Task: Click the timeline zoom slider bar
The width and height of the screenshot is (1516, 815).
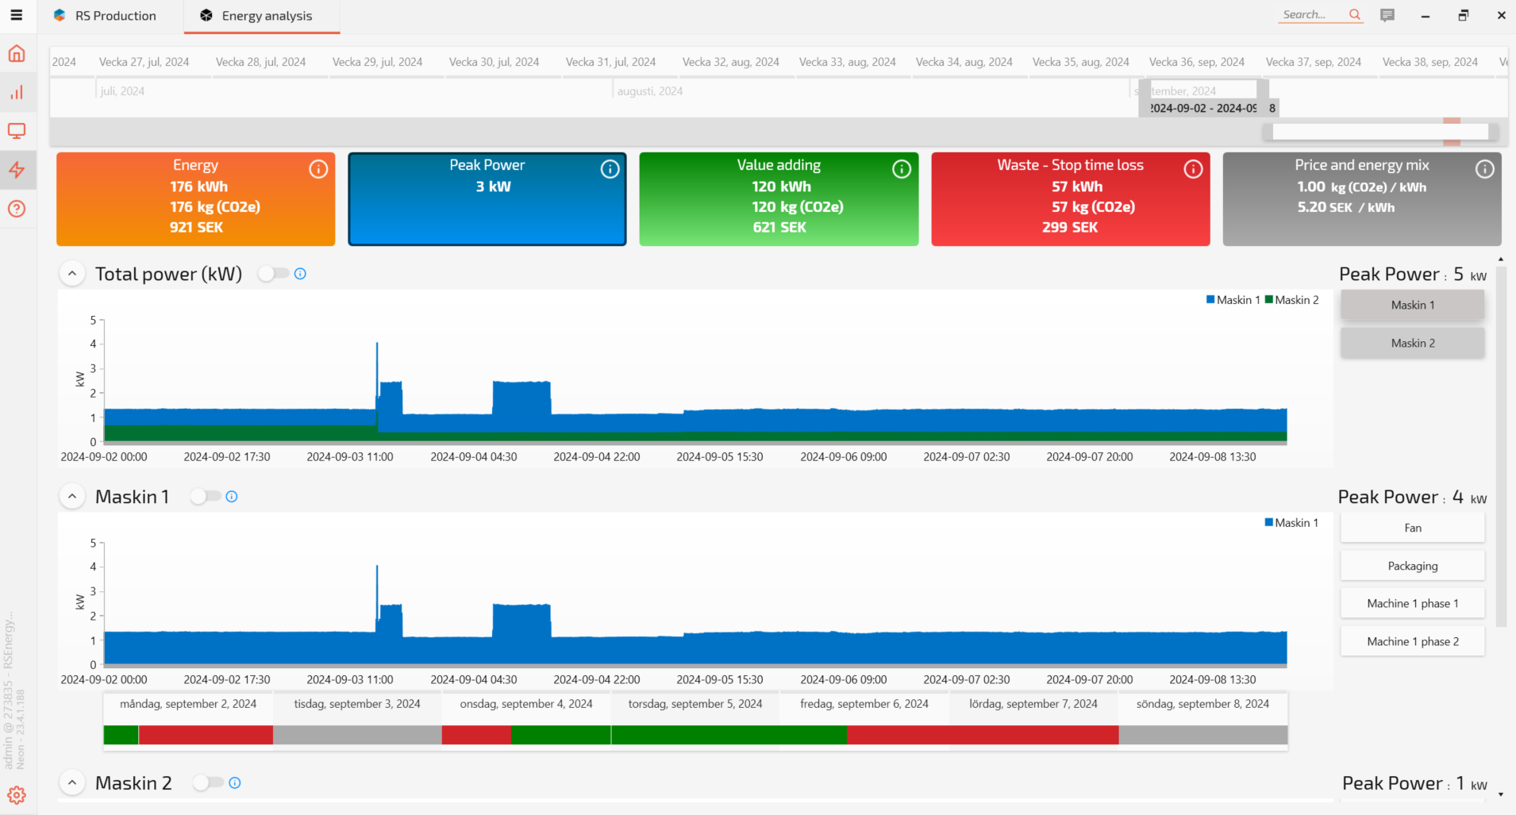Action: pos(1379,132)
